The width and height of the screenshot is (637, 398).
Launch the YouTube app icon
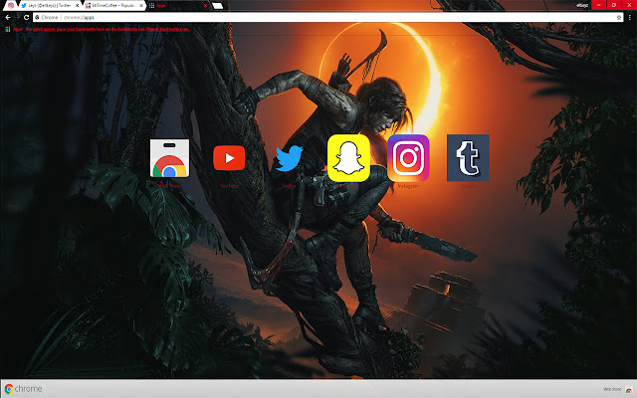(x=229, y=158)
